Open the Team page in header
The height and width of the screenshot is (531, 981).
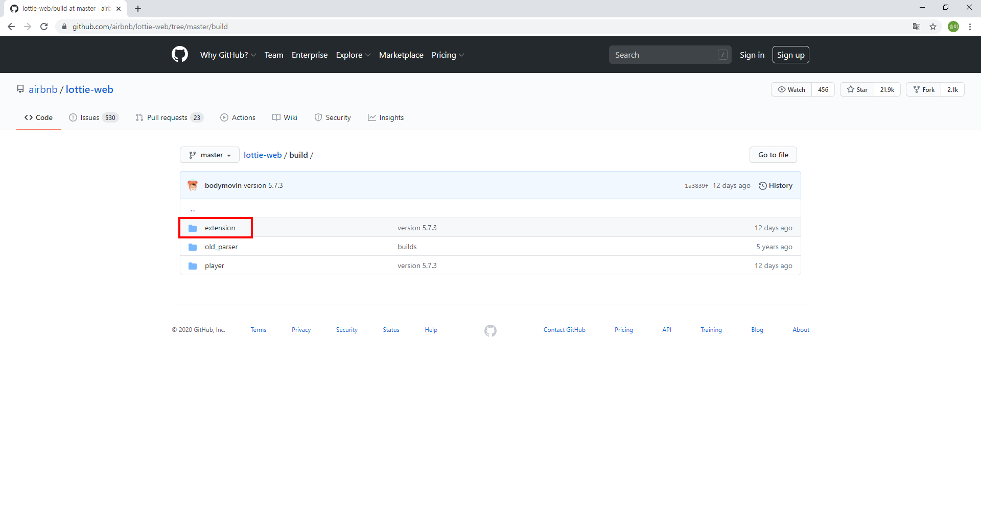pos(274,55)
